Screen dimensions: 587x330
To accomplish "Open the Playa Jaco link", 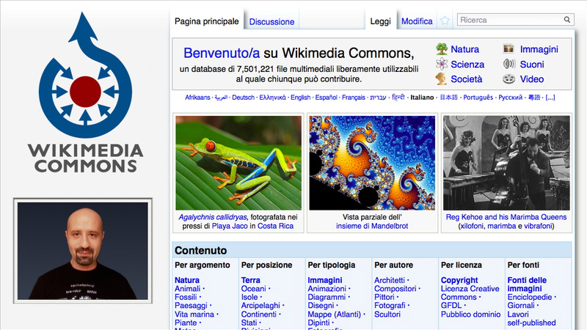I will 230,226.
